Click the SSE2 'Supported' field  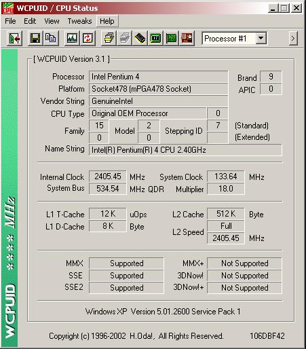coord(126,288)
